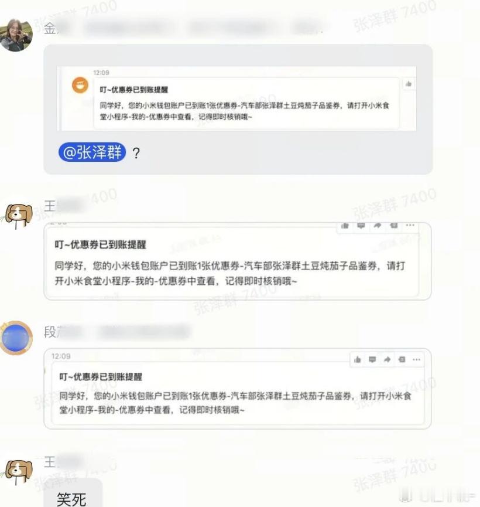
Task: Click the @张泽群 mention tag
Action: click(x=92, y=152)
